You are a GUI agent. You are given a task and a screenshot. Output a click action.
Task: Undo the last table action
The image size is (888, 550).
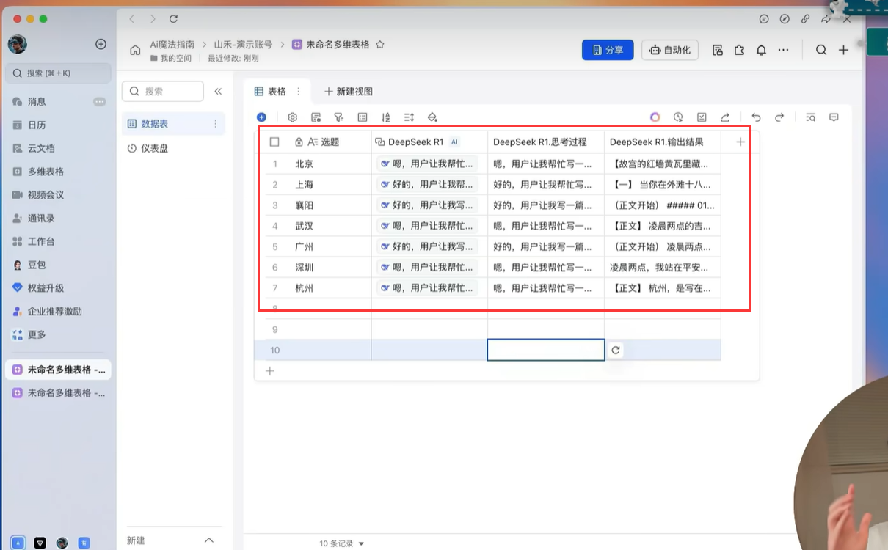click(756, 117)
